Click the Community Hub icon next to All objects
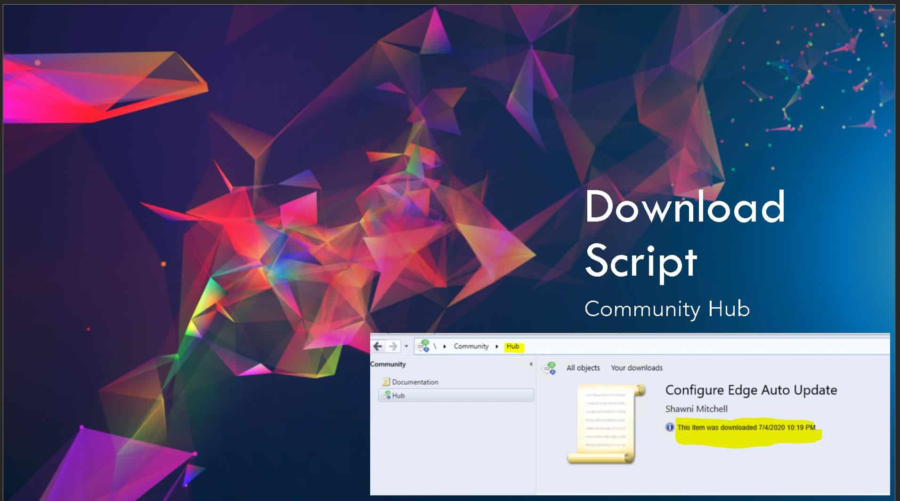The width and height of the screenshot is (900, 501). [550, 367]
